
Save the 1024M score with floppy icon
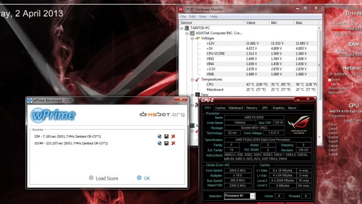166,143
